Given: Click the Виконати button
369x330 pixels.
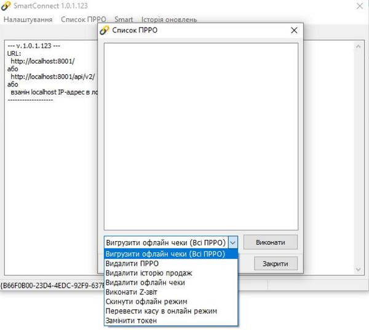Looking at the screenshot, I should (x=271, y=242).
